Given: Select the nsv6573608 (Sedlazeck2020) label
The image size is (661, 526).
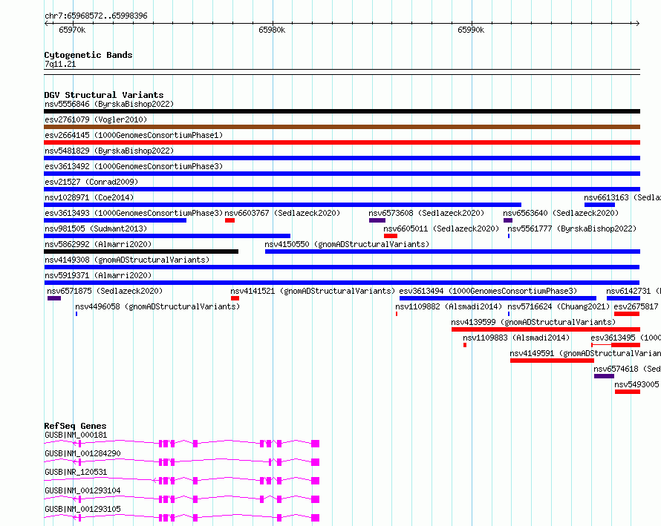Looking at the screenshot, I should point(426,213).
